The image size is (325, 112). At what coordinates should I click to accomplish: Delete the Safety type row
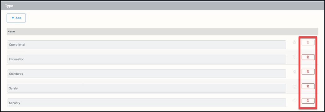[308, 86]
